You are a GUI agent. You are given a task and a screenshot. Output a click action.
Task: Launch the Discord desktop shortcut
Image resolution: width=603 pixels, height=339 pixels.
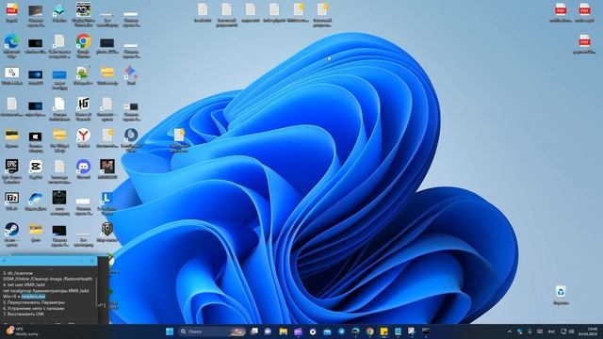click(83, 167)
